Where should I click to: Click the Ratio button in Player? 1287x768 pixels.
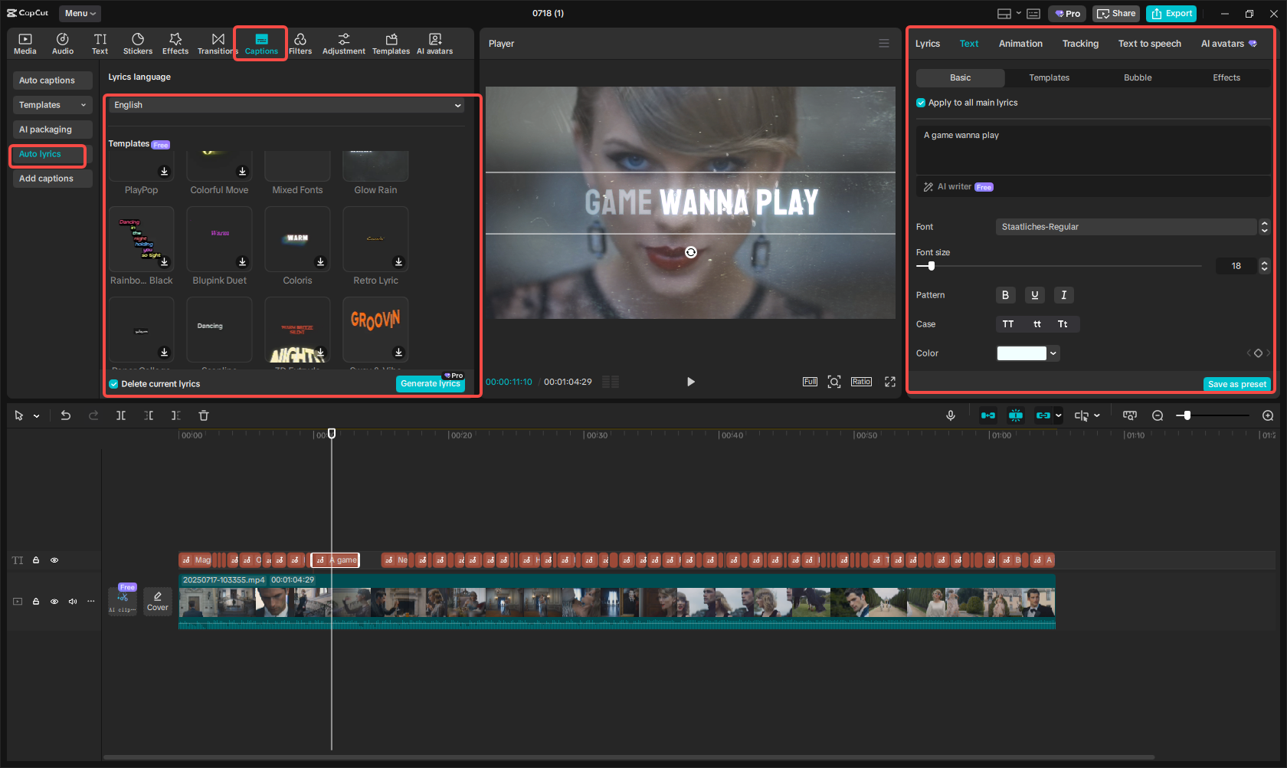(x=861, y=382)
